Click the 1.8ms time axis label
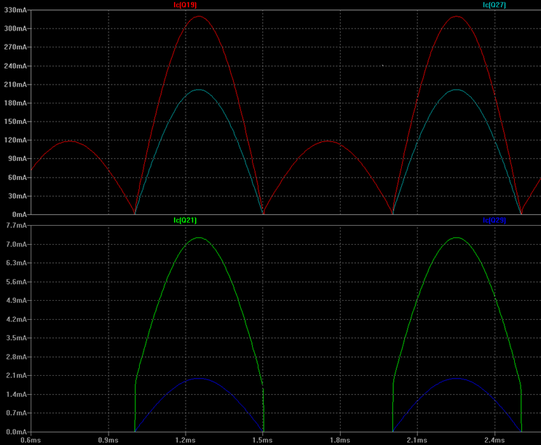This screenshot has width=541, height=445. coord(340,440)
